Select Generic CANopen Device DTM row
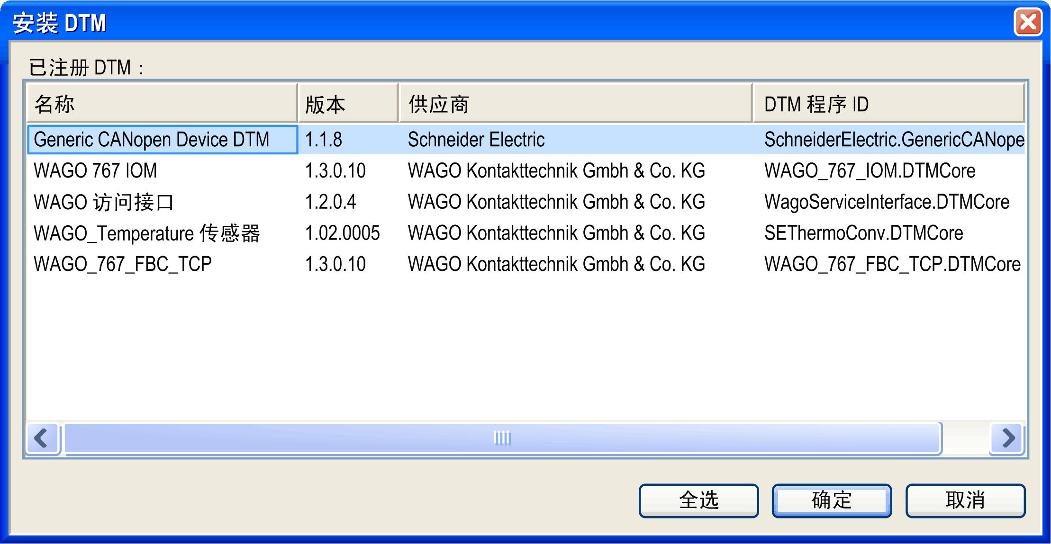1051x544 pixels. pyautogui.click(x=152, y=140)
